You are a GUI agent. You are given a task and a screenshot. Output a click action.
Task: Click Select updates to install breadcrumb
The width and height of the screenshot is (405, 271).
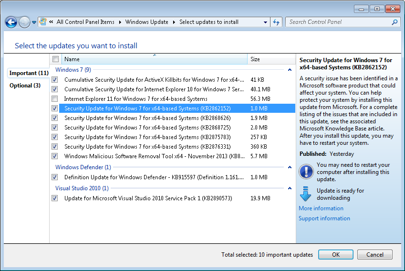[x=209, y=22]
